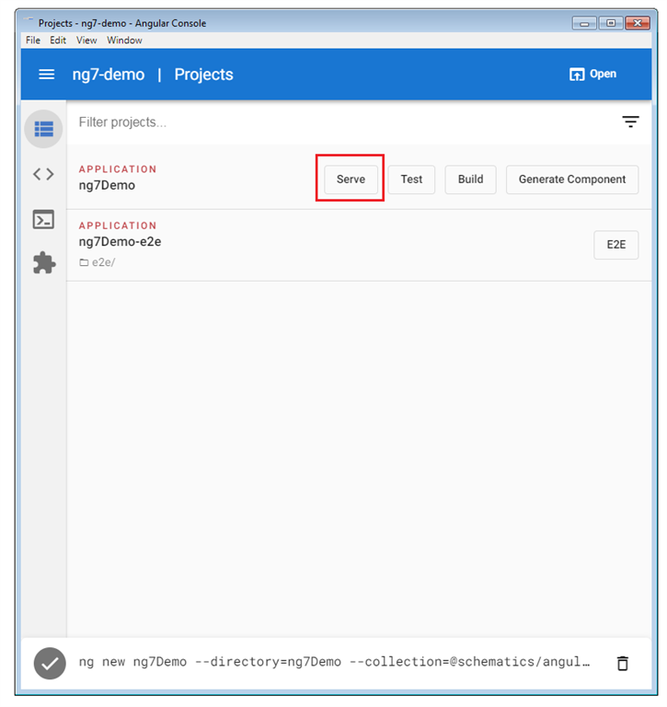The height and width of the screenshot is (707, 667).
Task: Run Serve for ng7Demo
Action: click(x=351, y=180)
